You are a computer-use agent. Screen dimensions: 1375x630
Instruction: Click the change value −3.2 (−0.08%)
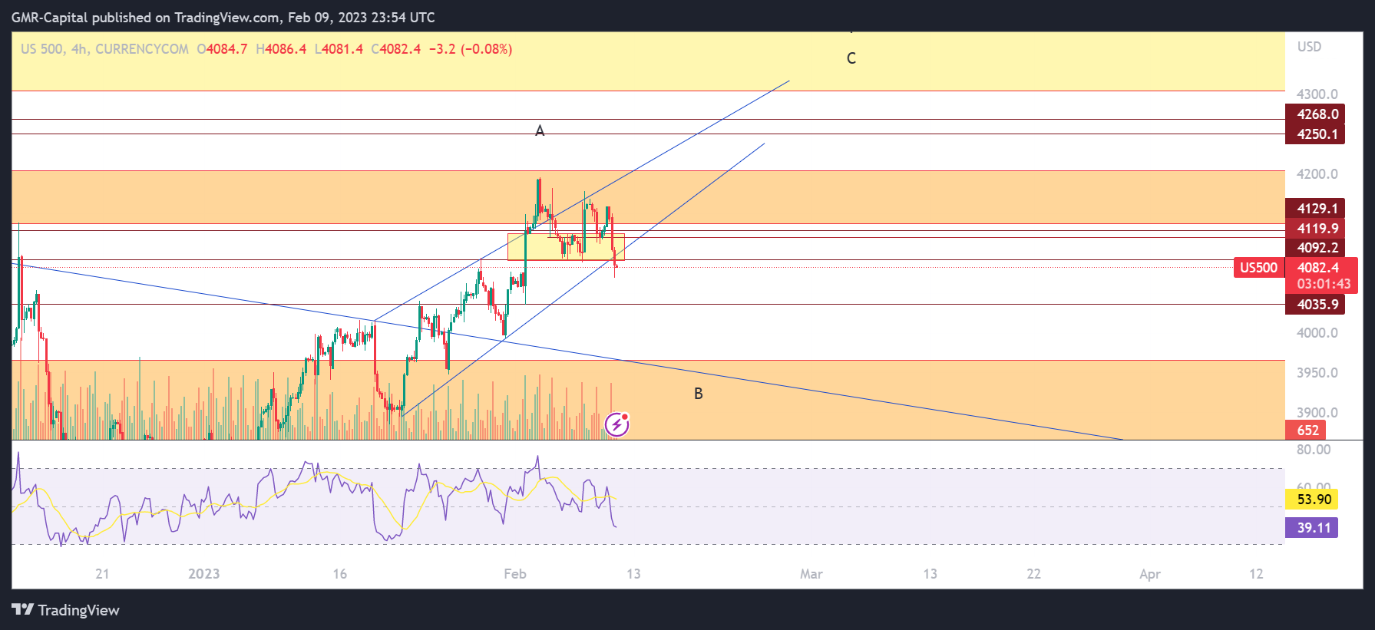[x=471, y=49]
